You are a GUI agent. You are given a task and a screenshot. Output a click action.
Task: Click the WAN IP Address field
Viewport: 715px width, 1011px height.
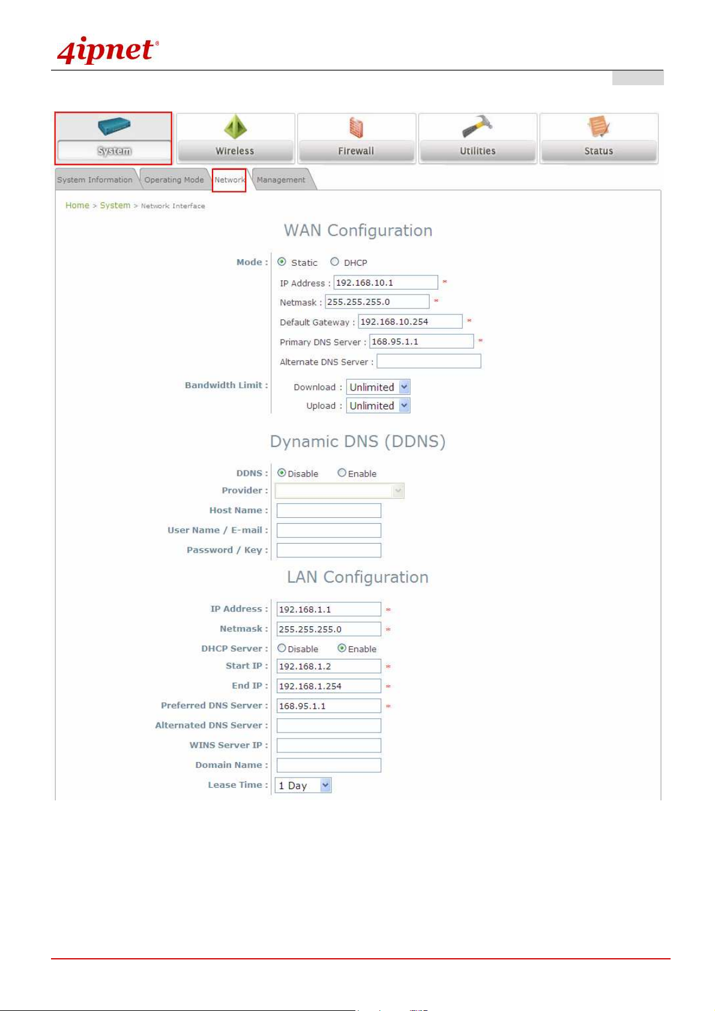pyautogui.click(x=385, y=283)
